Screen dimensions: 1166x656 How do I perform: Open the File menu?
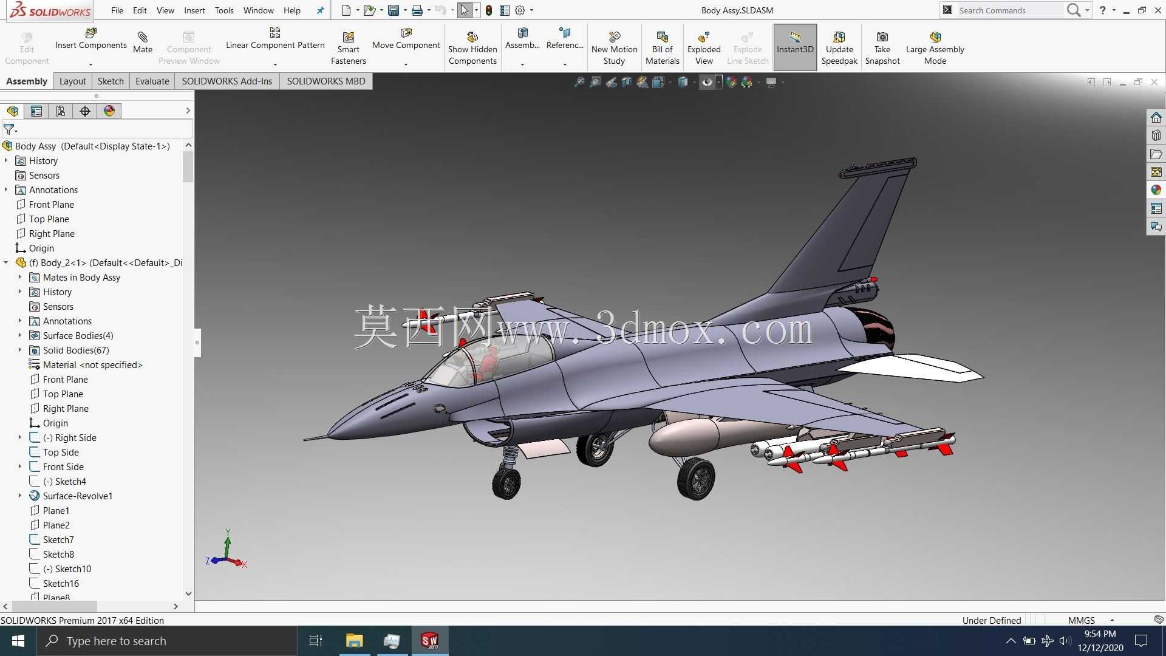(x=117, y=10)
